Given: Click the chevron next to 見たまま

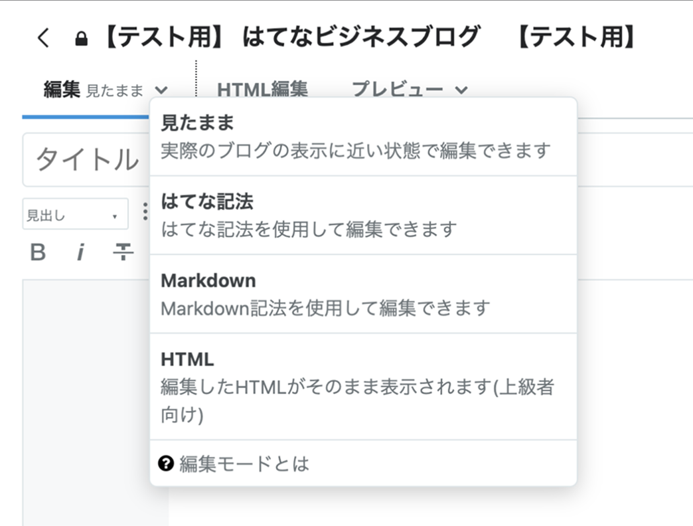Looking at the screenshot, I should tap(161, 90).
